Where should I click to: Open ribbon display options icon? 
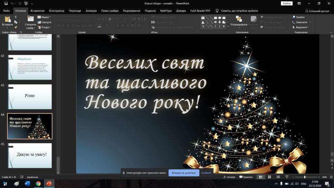[299, 3]
